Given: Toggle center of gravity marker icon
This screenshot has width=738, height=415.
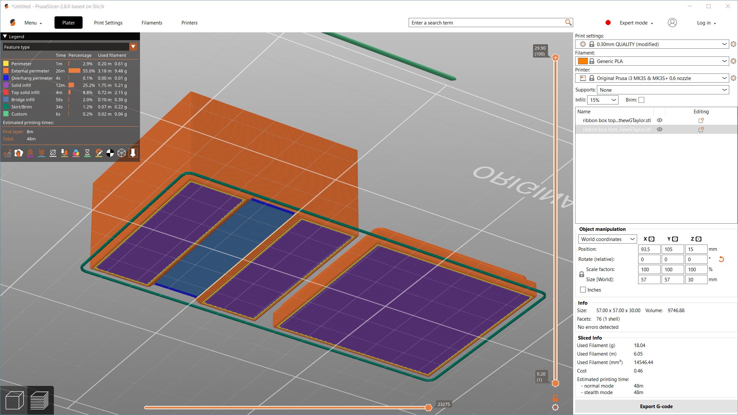Looking at the screenshot, I should [110, 153].
